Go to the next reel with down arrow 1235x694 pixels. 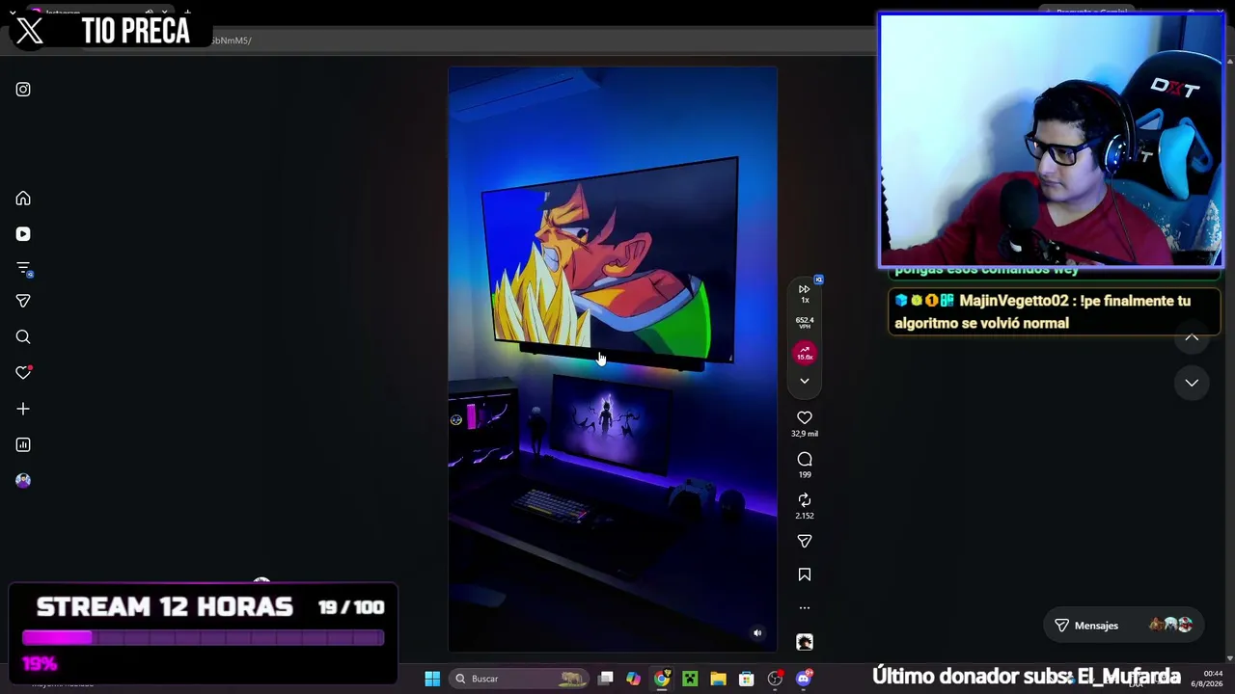(1192, 383)
